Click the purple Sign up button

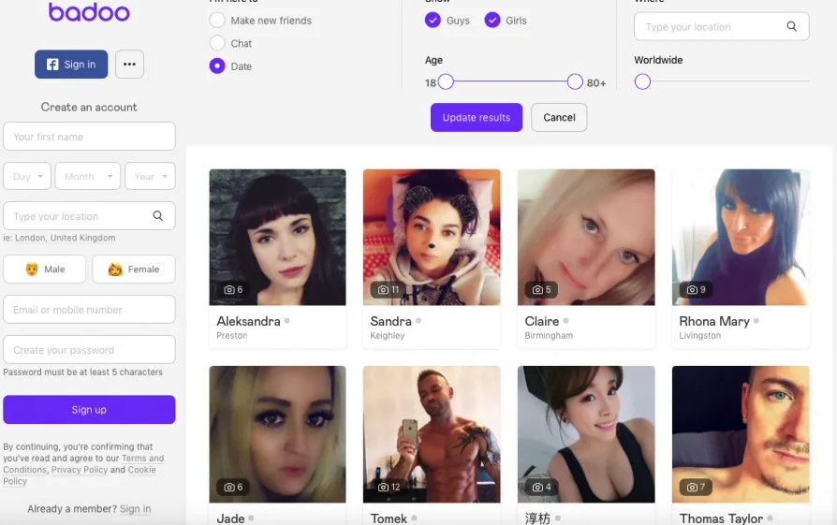(x=89, y=410)
